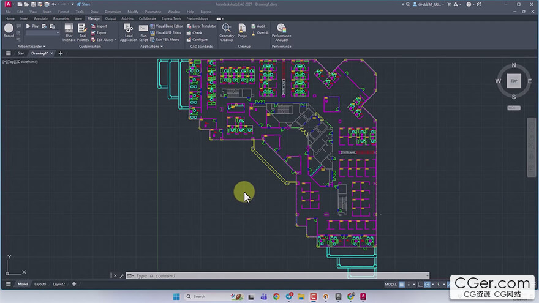Open the Layer Translator
Viewport: 539px width, 303px height.
pyautogui.click(x=203, y=26)
